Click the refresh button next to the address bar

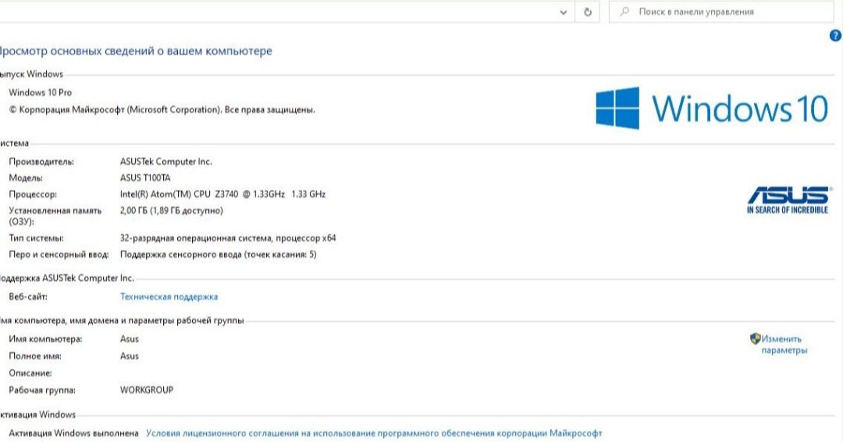coord(588,12)
